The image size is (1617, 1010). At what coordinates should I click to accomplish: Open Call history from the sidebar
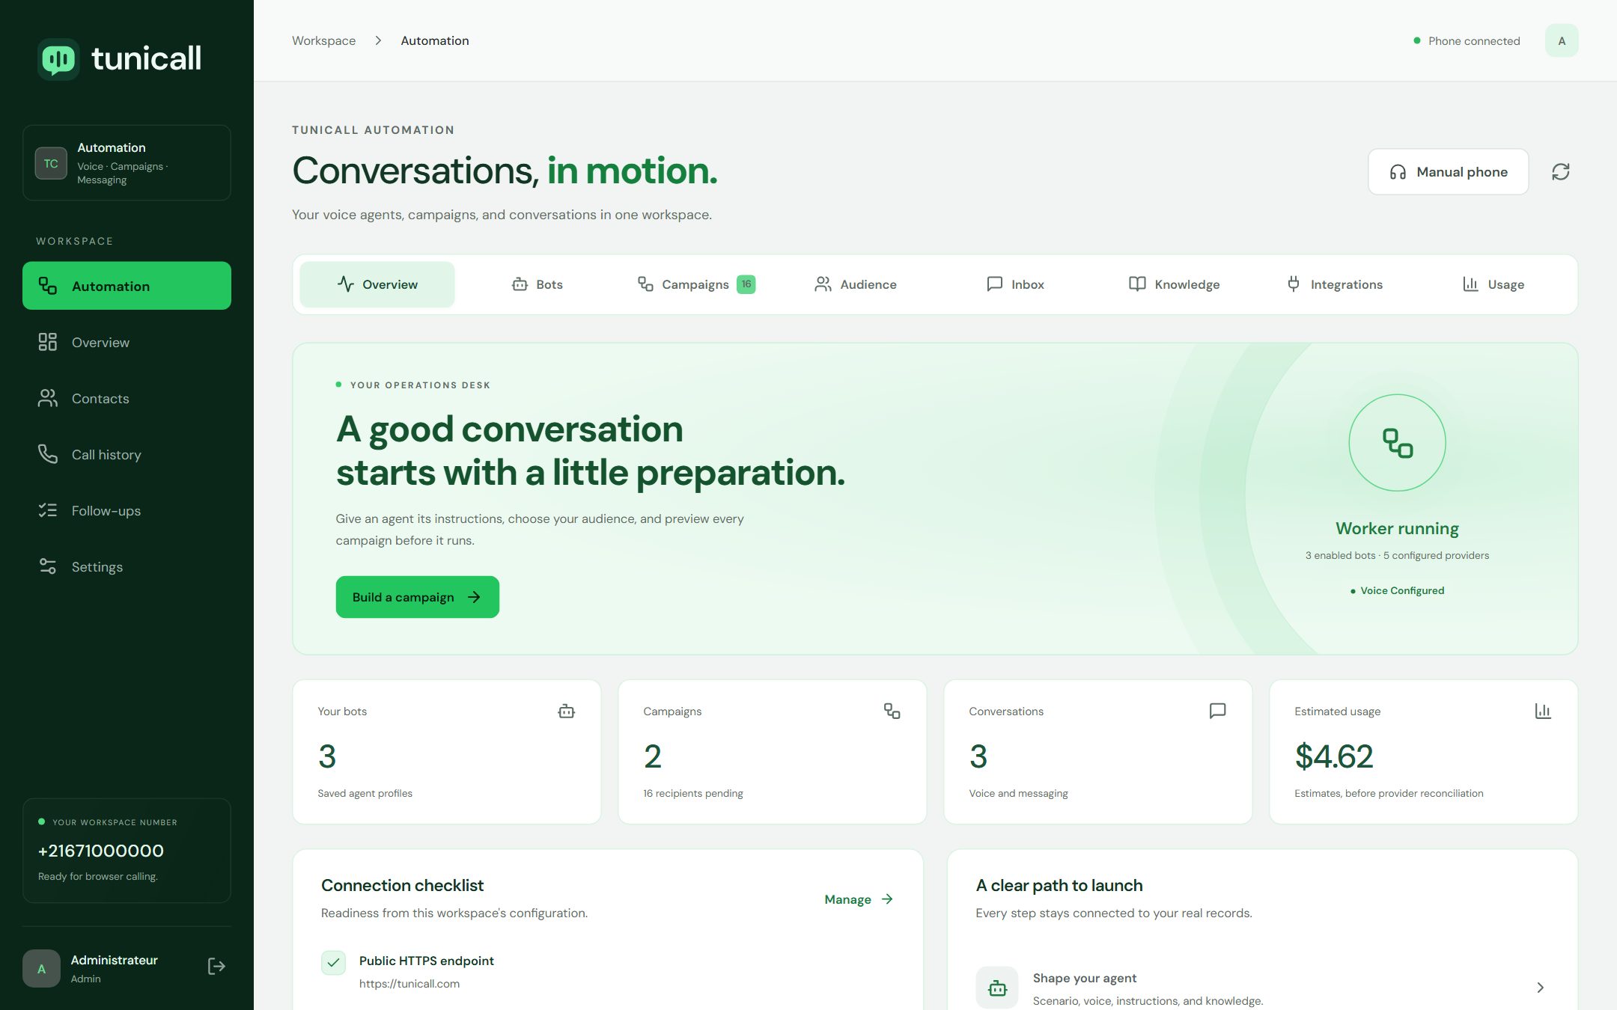127,454
